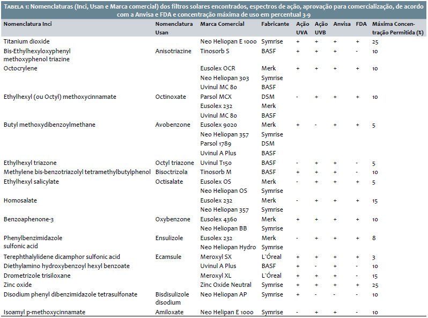Click 'Terephthalylidene dicamphor sulfonic acid' entry
Image resolution: width=428 pixels, height=318 pixels.
(x=62, y=257)
